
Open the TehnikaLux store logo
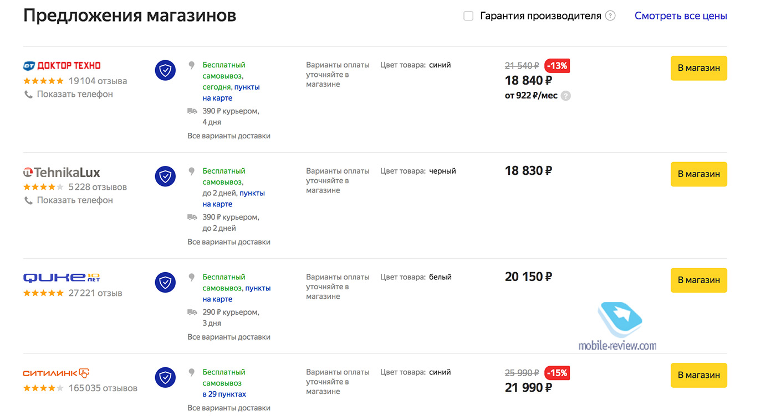(x=62, y=172)
